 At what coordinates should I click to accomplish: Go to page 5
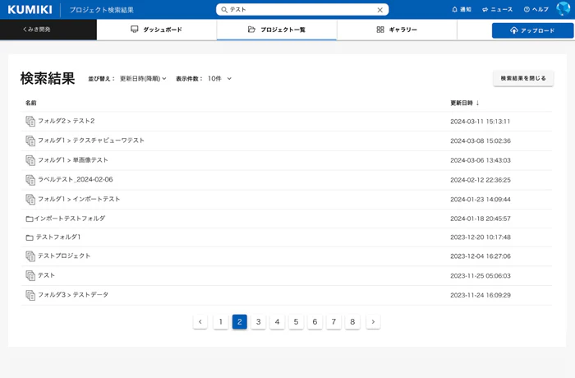click(296, 322)
